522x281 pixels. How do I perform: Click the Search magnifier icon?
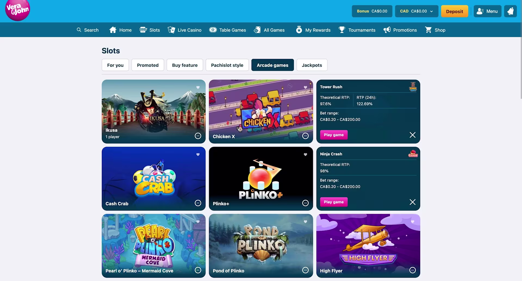point(79,30)
